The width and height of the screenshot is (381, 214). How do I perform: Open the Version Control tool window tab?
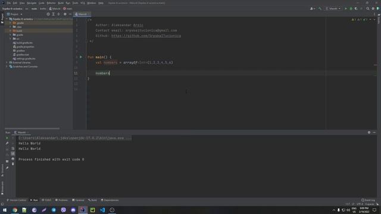pyautogui.click(x=16, y=200)
